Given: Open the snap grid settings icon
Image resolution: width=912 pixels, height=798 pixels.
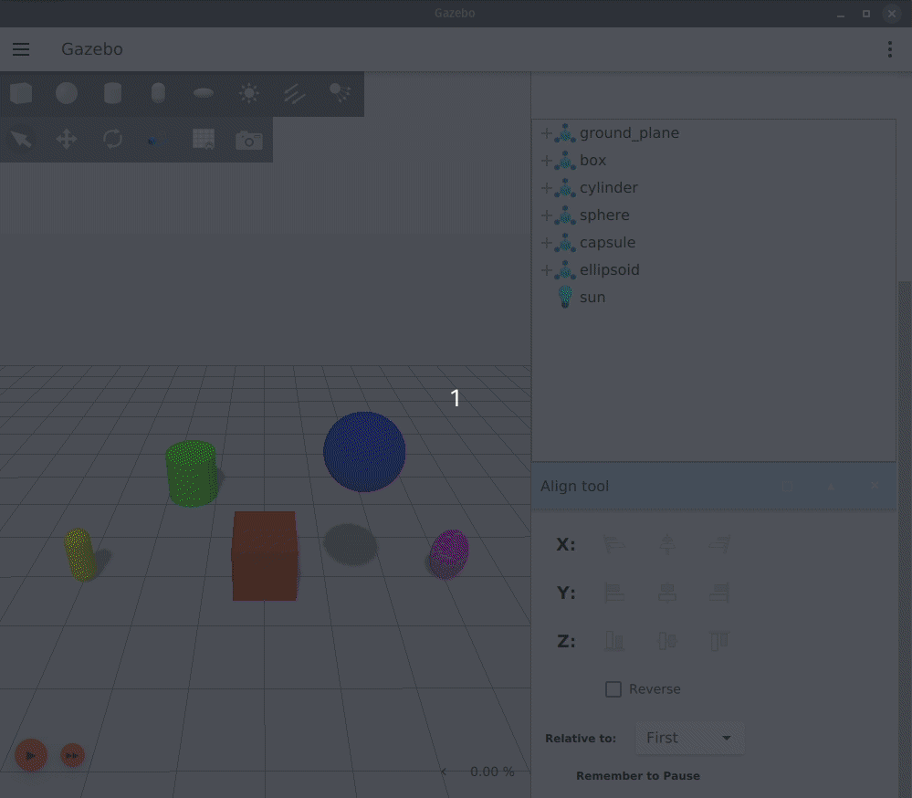Looking at the screenshot, I should tap(203, 139).
